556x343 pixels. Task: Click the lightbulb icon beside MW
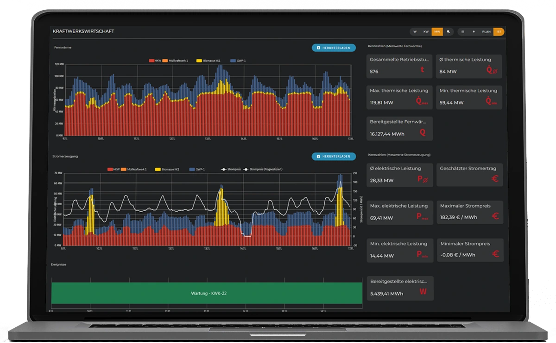pos(448,32)
